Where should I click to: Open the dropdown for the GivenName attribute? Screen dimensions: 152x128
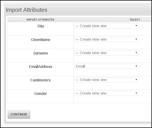click(106, 39)
